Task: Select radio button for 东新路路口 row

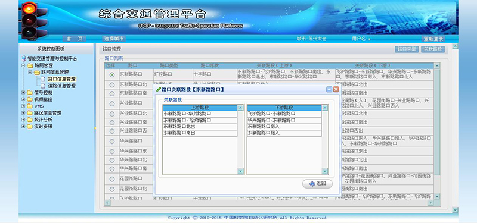Action: 112,75
